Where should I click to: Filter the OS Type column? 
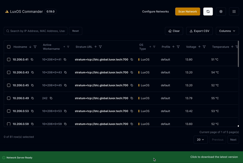(154, 47)
